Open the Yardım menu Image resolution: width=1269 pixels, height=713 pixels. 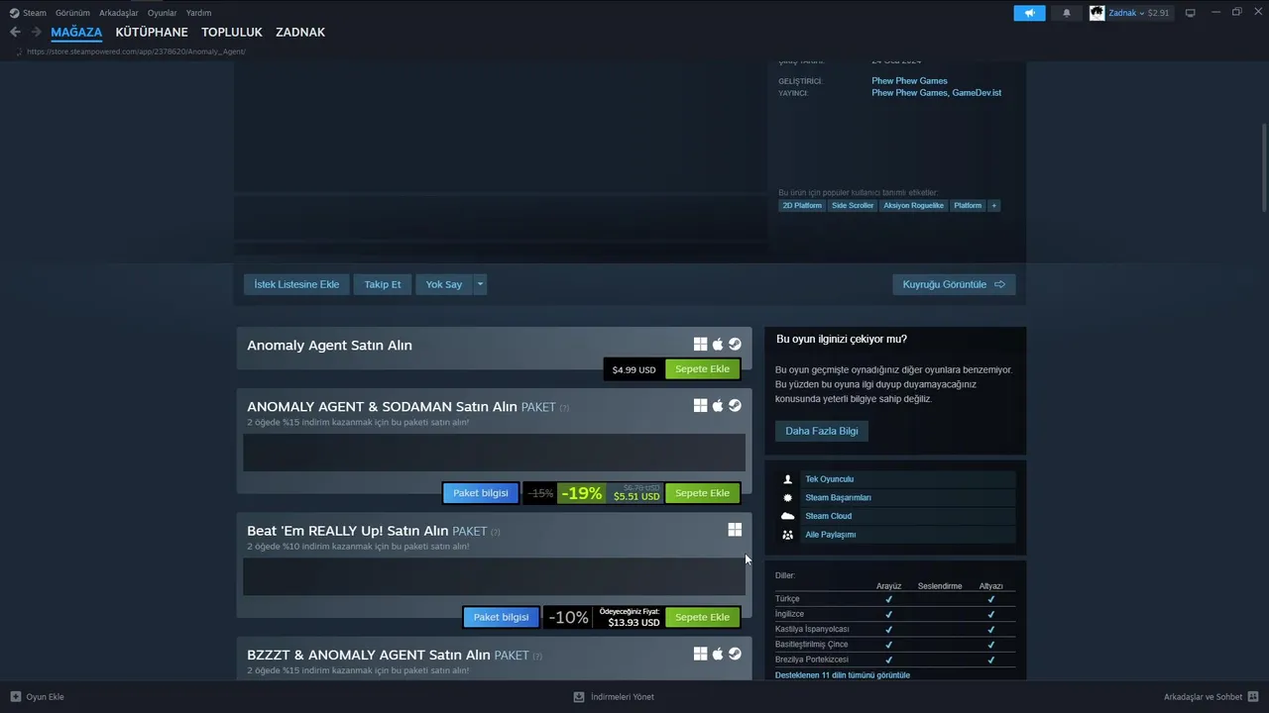(198, 13)
